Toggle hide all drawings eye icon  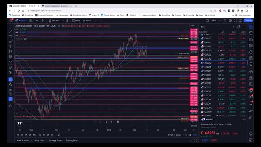(x=11, y=94)
